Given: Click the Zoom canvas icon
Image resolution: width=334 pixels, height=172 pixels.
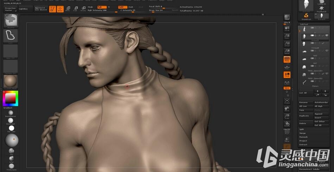Looking at the screenshot, I should (x=287, y=36).
